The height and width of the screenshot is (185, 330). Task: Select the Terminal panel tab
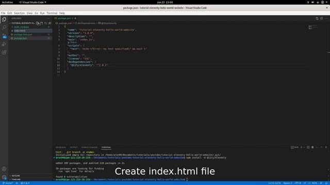106,147
